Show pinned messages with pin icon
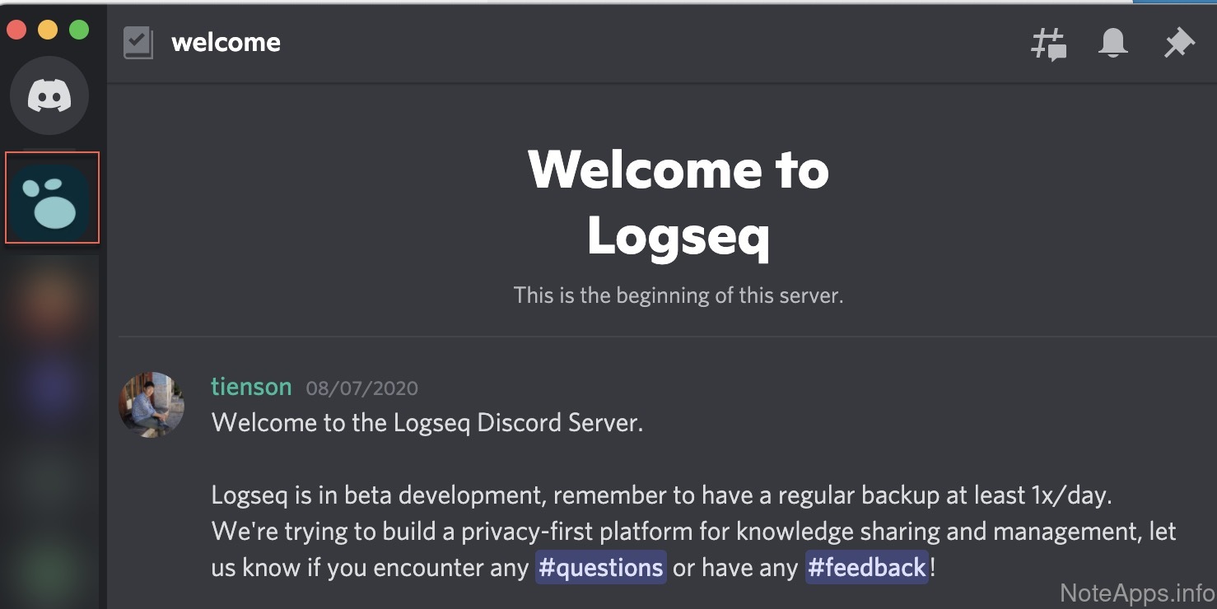Screen dimensions: 1217x609 tap(1178, 43)
